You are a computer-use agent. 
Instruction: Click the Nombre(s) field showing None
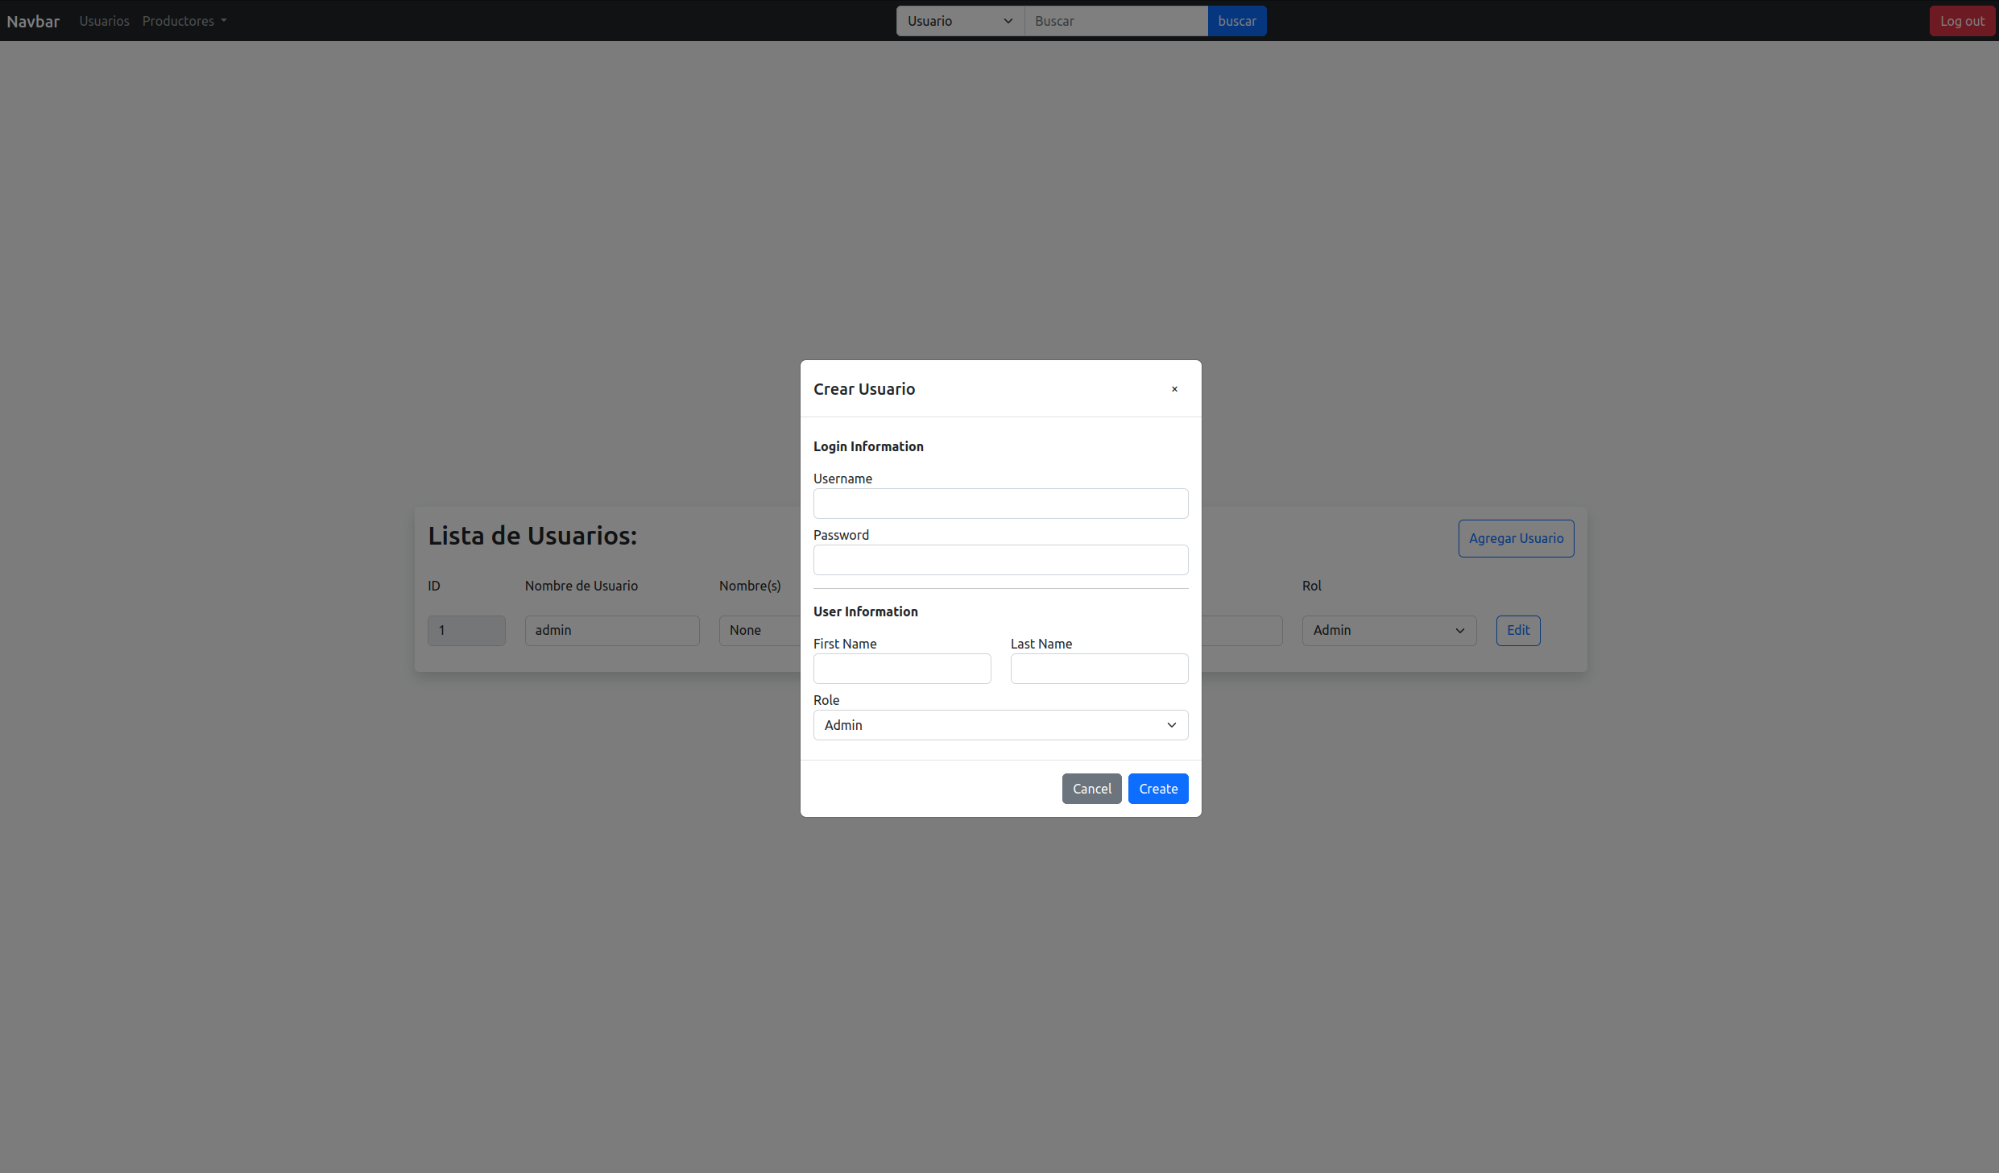(x=759, y=630)
